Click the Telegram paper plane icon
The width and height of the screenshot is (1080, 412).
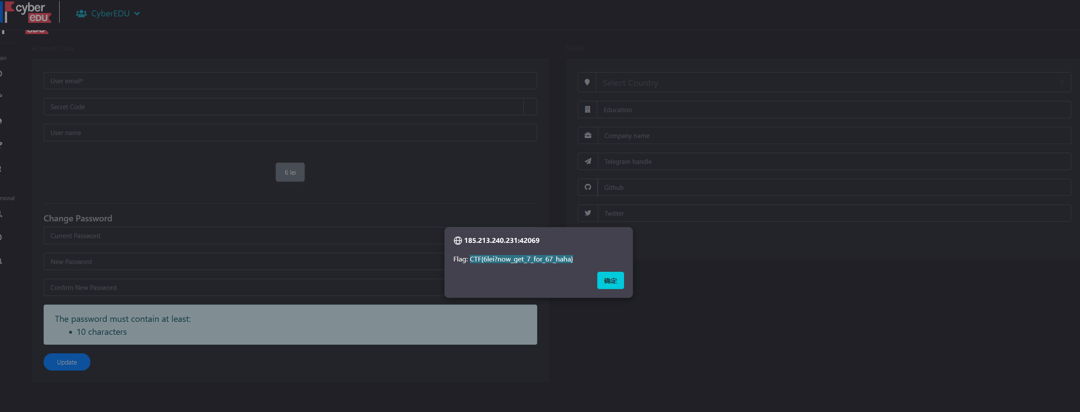point(588,161)
